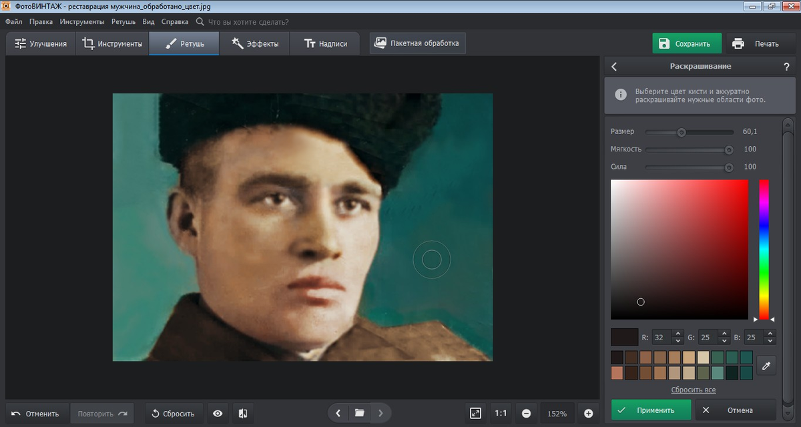Screen dimensions: 801x427
Task: Click the 152% zoom level field
Action: 557,413
